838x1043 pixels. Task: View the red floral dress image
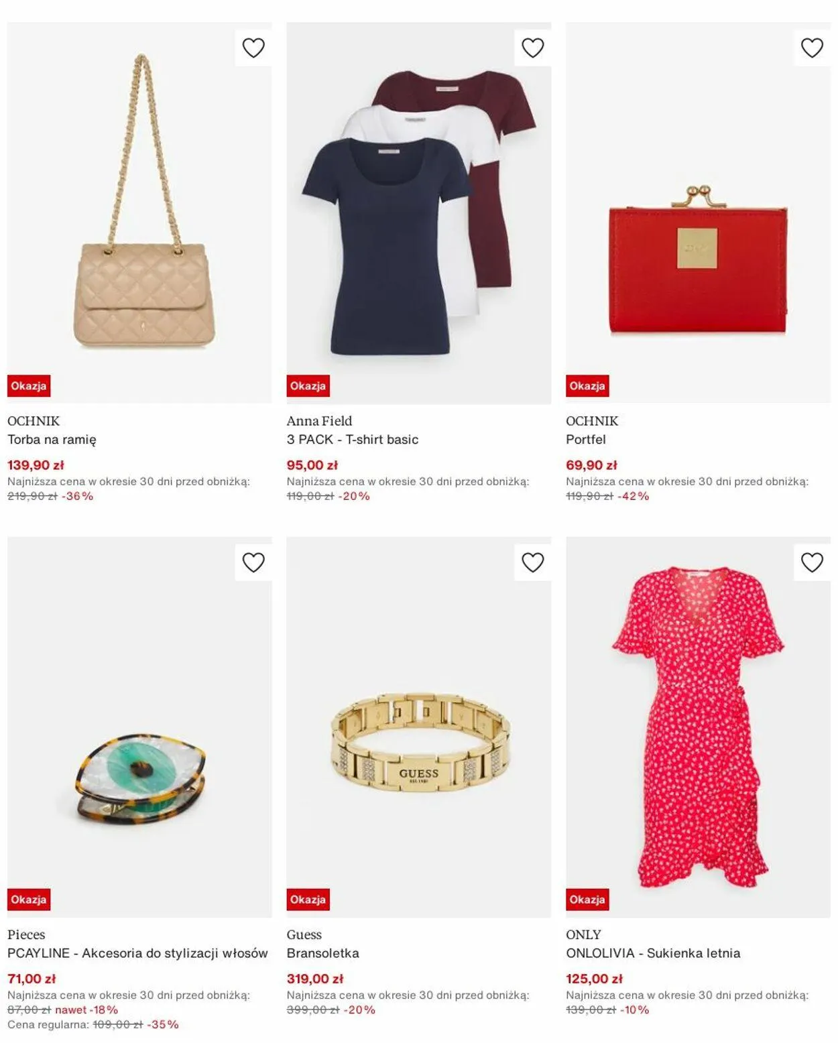(698, 727)
